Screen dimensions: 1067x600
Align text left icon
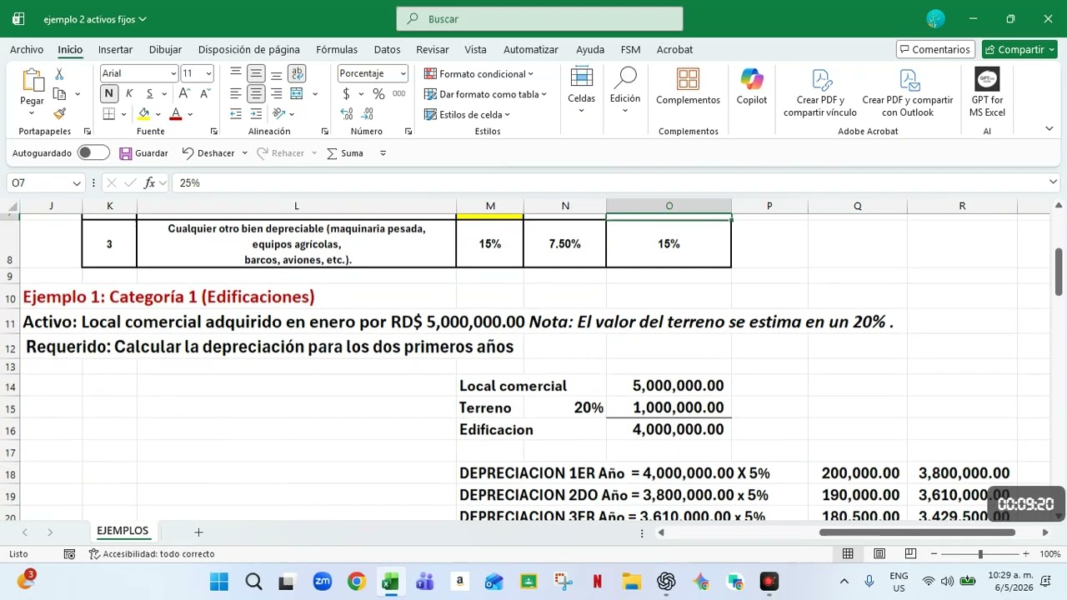tap(236, 93)
